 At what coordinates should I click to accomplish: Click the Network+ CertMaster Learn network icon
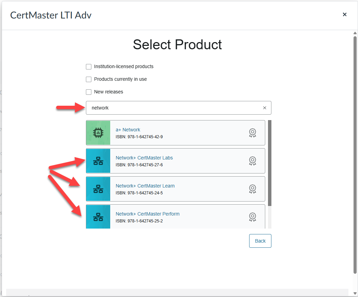pyautogui.click(x=98, y=189)
